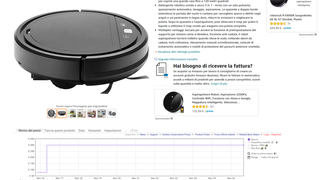Select thumbnail showing sofa living room scene
Image resolution: width=323 pixels, height=180 pixels.
(92, 113)
